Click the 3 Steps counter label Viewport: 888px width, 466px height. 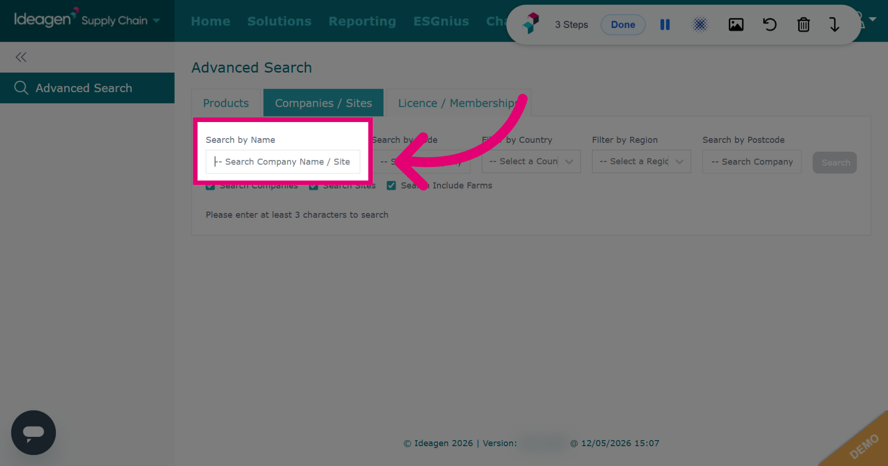click(x=571, y=25)
